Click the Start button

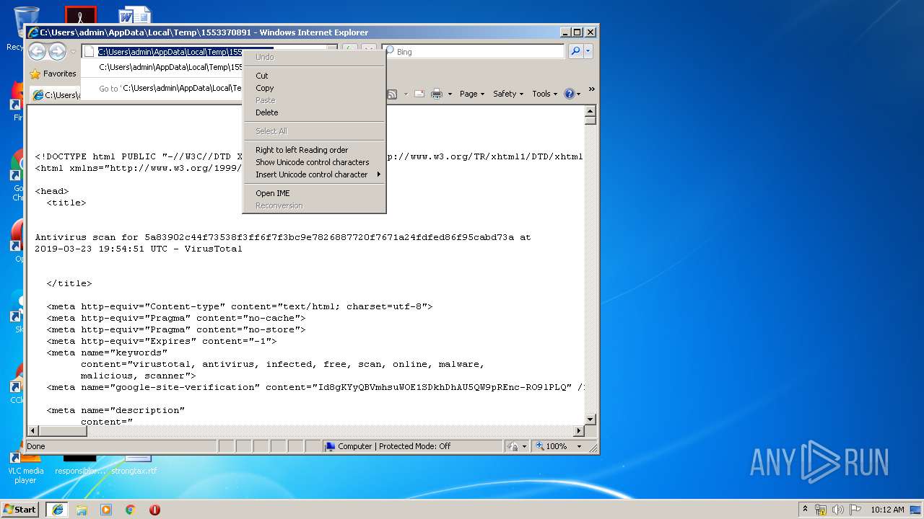(20, 509)
